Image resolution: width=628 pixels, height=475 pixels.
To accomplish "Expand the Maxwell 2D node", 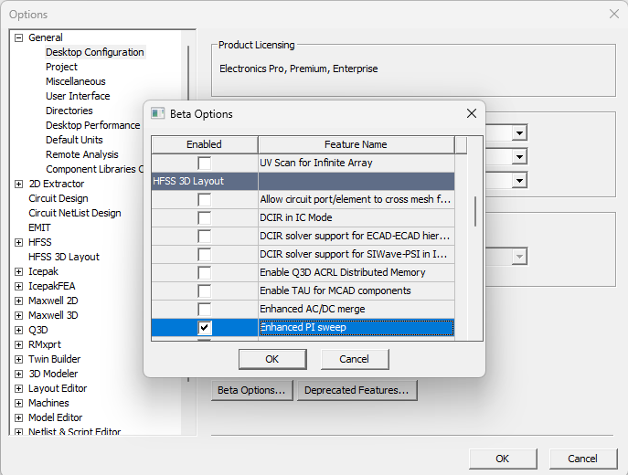I will [x=18, y=301].
